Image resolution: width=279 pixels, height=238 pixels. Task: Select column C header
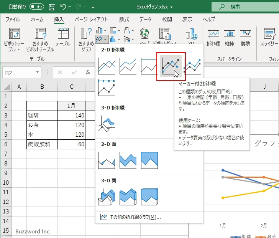click(72, 87)
